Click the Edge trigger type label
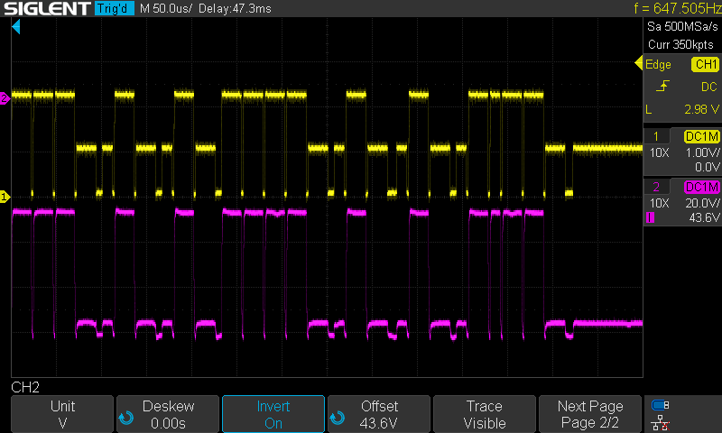 pos(658,64)
